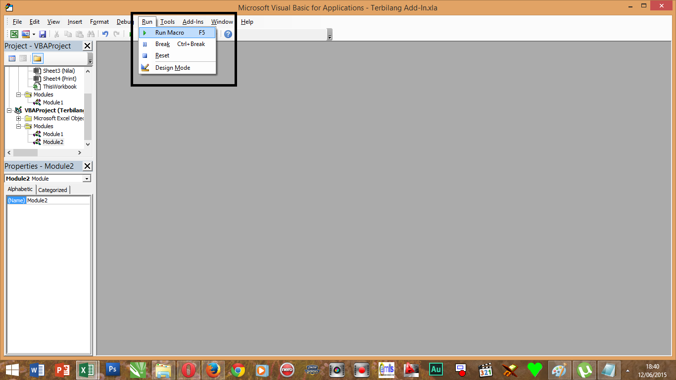676x380 pixels.
Task: Collapse the Terbilang project's Modules folder
Action: pyautogui.click(x=19, y=126)
